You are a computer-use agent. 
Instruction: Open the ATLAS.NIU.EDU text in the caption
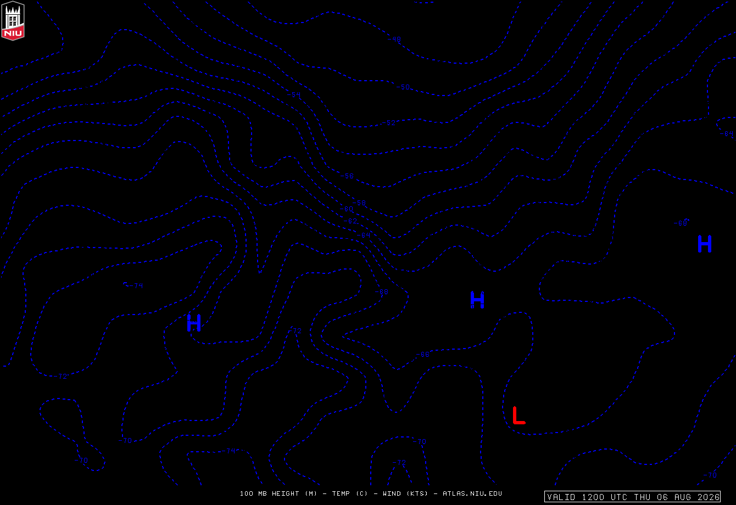coord(472,493)
